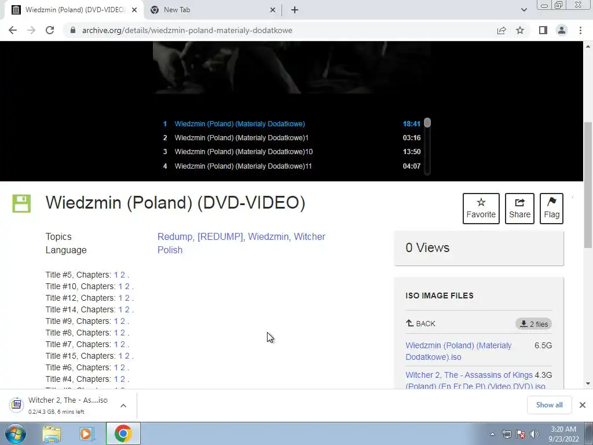
Task: Open chapter 2 of Title #10
Action: [127, 286]
